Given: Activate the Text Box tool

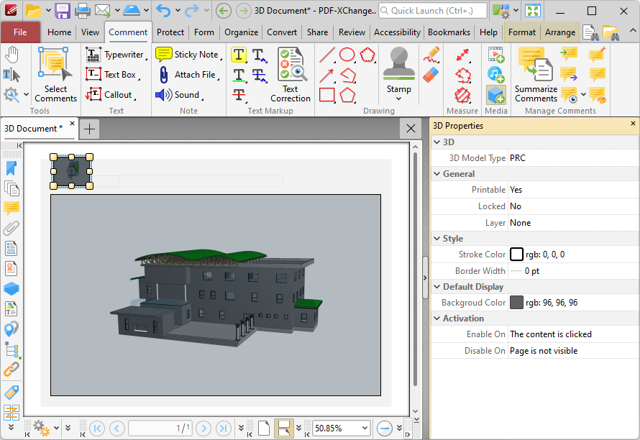Looking at the screenshot, I should [x=112, y=75].
